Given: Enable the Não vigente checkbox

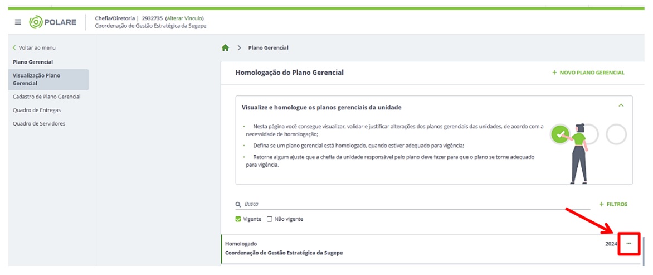Looking at the screenshot, I should pos(270,219).
